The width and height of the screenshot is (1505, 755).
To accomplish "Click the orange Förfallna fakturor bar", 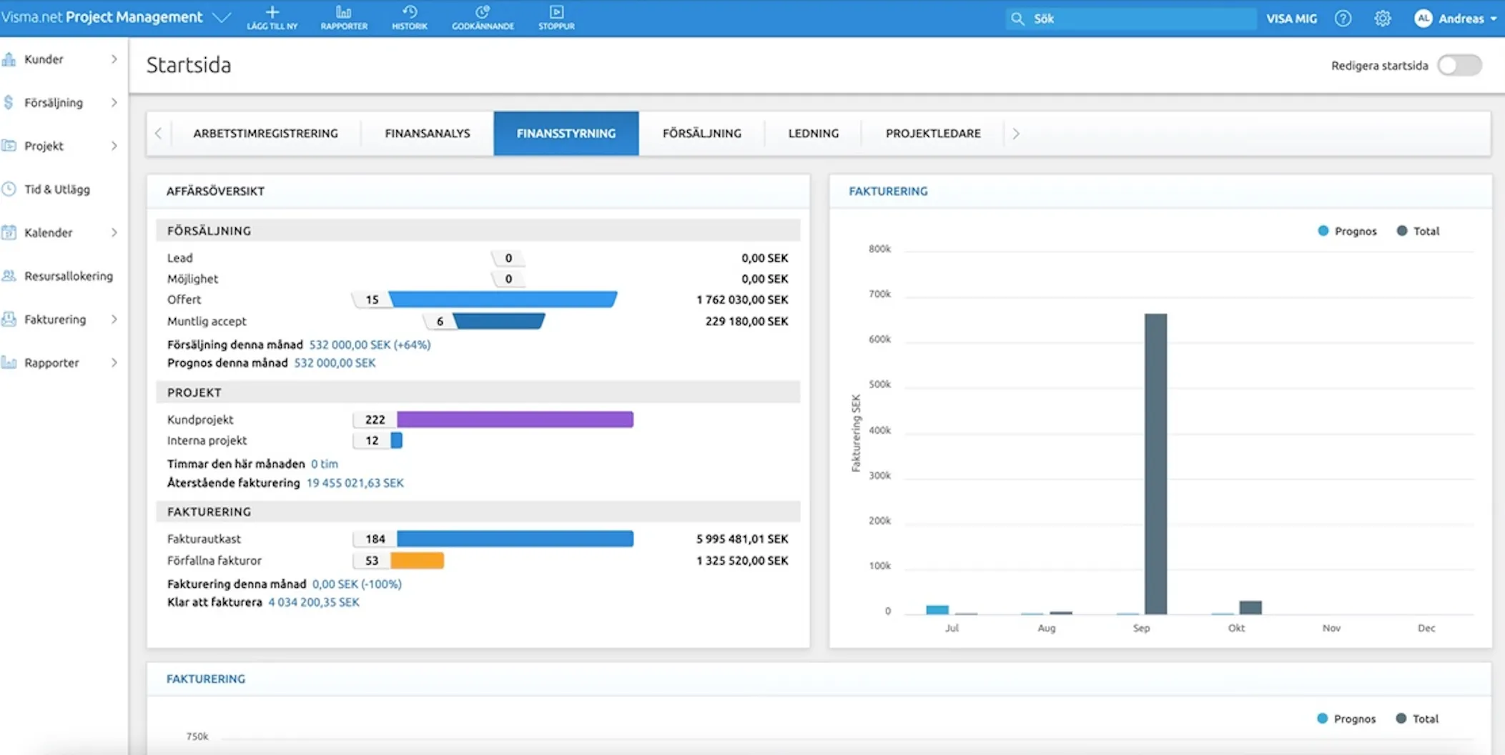I will [418, 561].
